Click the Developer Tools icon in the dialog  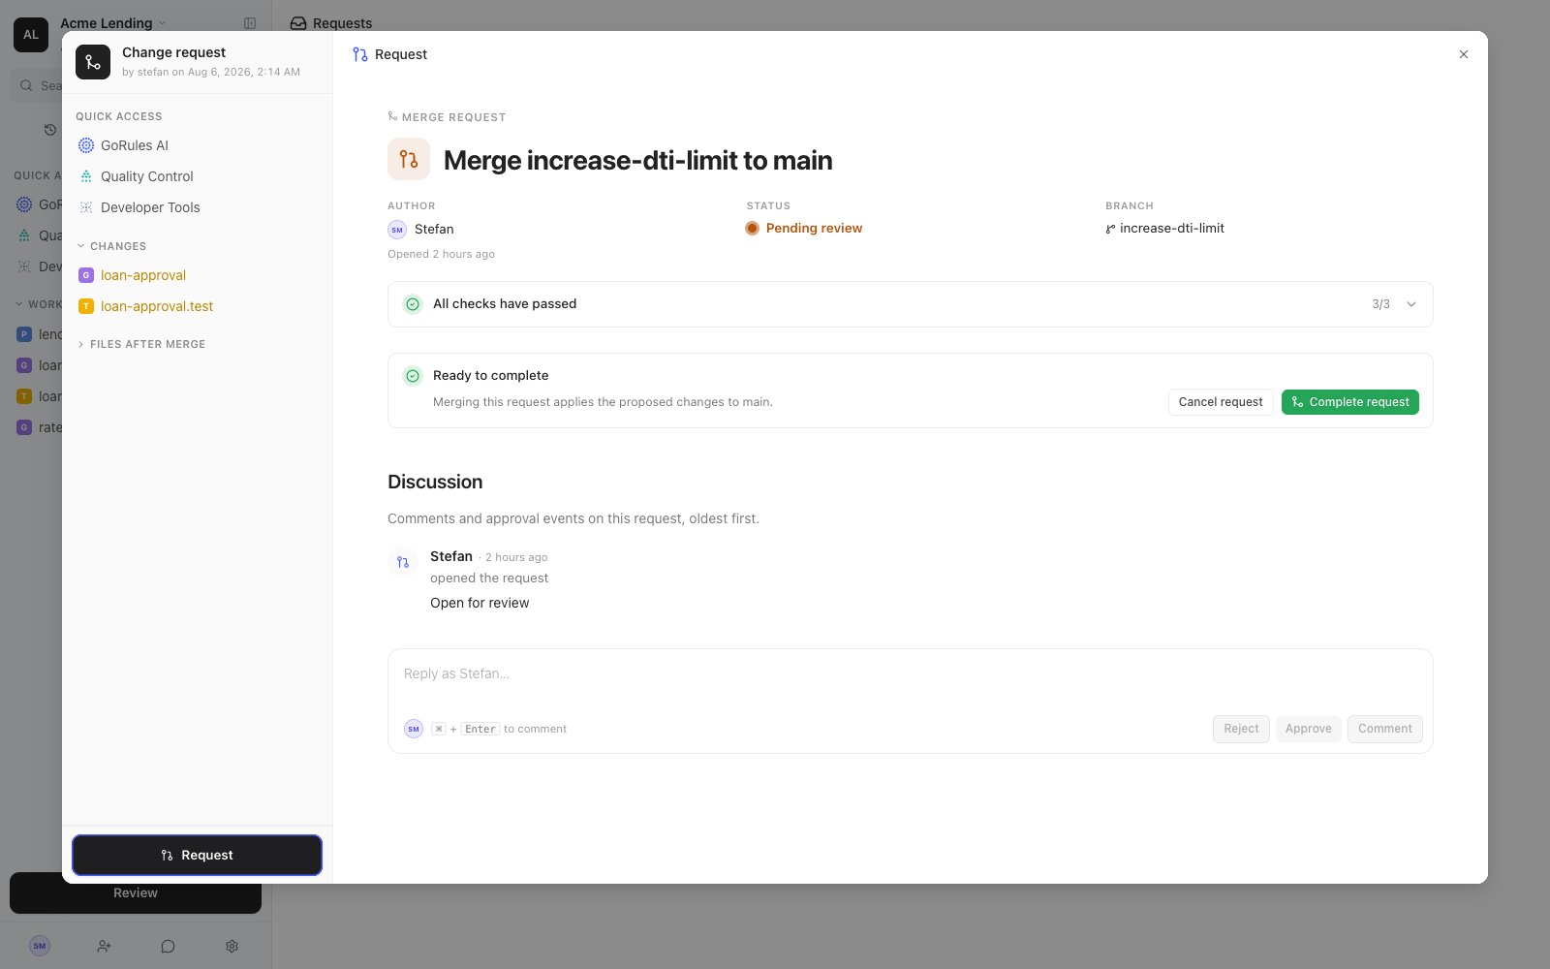(85, 207)
